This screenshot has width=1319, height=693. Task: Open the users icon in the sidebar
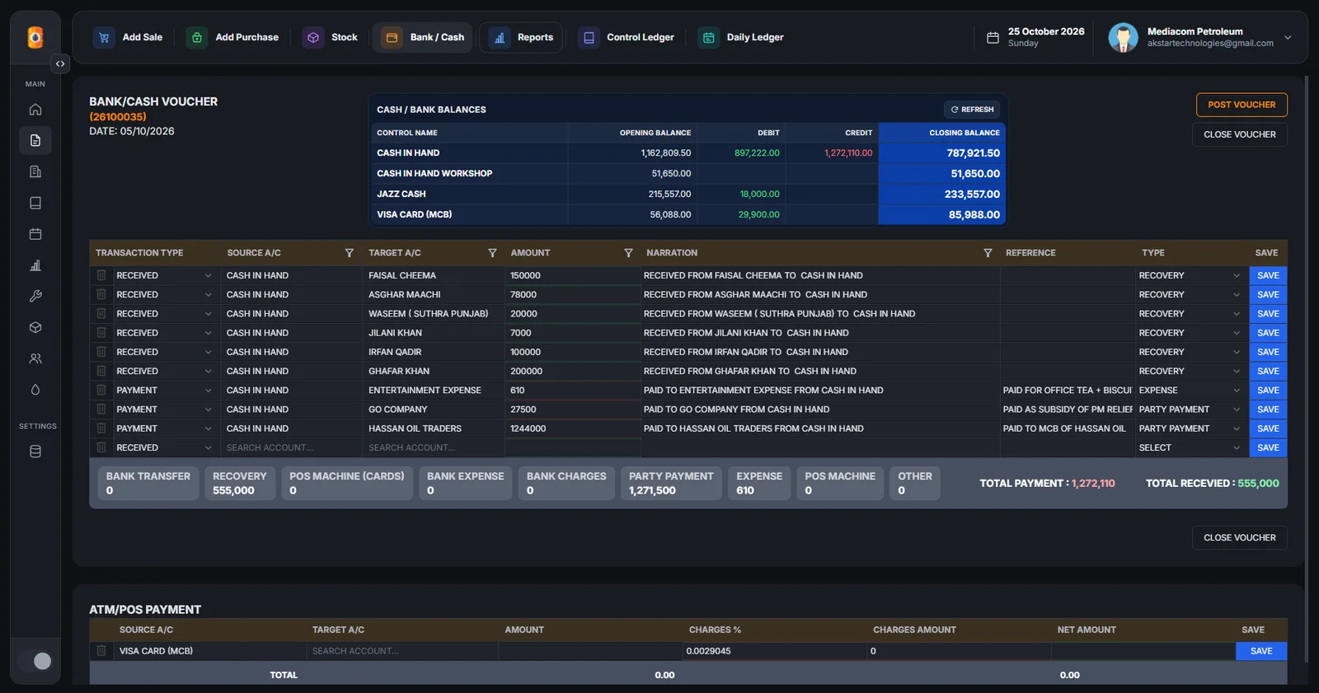click(x=35, y=358)
